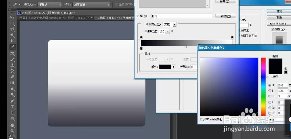Open the color stop 颜色 arrow menu
This screenshot has height=139, width=291.
coord(174,67)
